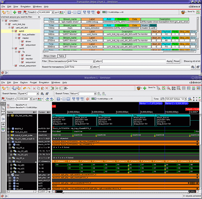The image size is (202, 199).
Task: Click the Send To Waveform wave icon in Waveform window
Action: coord(164,88)
